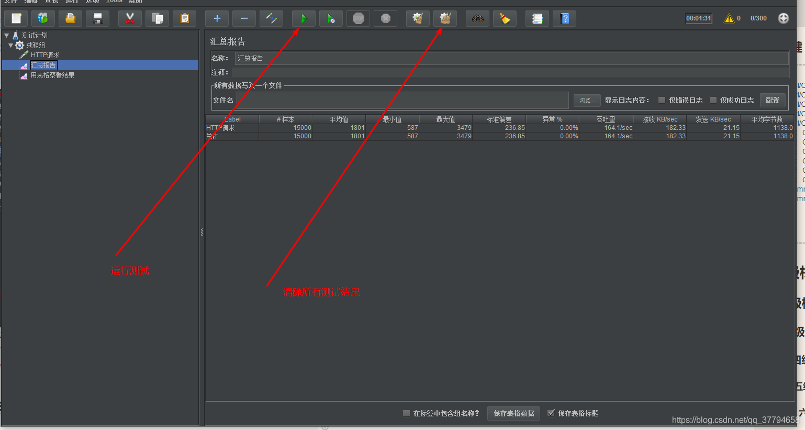The height and width of the screenshot is (430, 805).
Task: Select HTTP请求 sampler in the tree
Action: click(45, 55)
